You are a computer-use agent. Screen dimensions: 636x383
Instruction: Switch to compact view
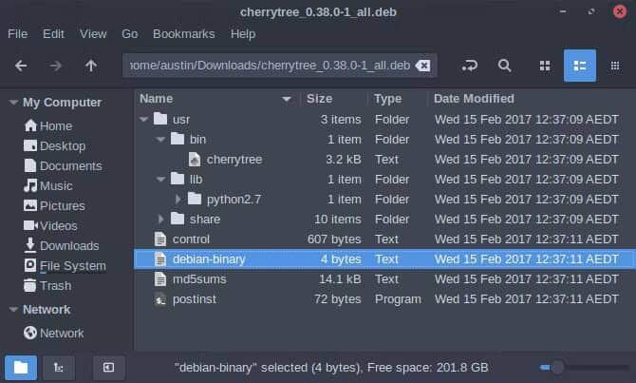(x=614, y=66)
